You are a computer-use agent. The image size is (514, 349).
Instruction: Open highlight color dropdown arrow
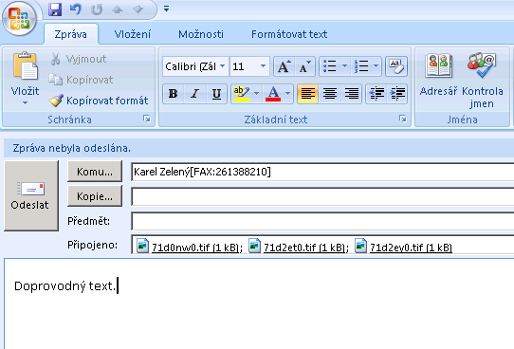click(x=257, y=94)
